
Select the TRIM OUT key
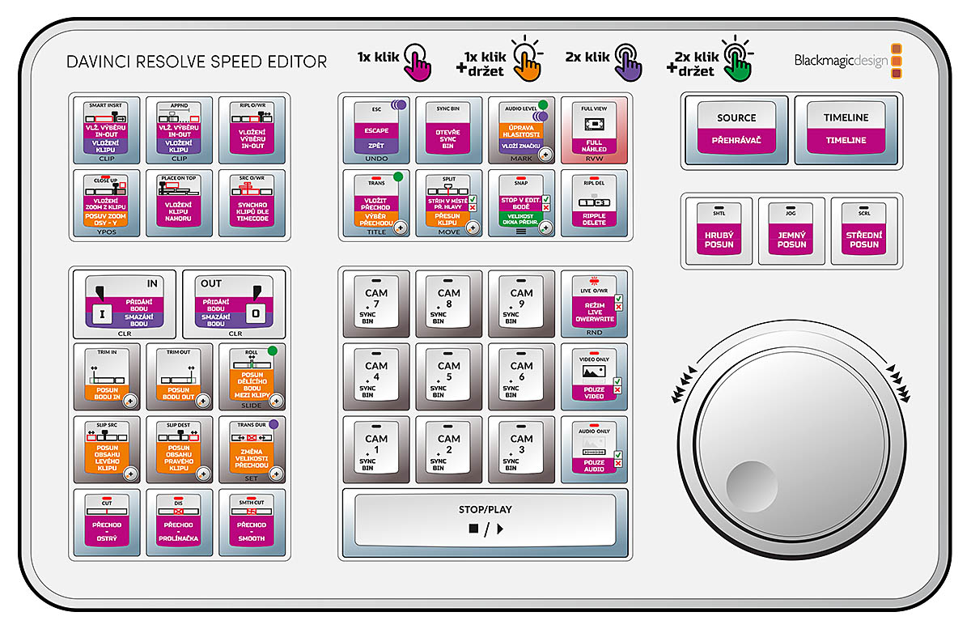point(179,377)
